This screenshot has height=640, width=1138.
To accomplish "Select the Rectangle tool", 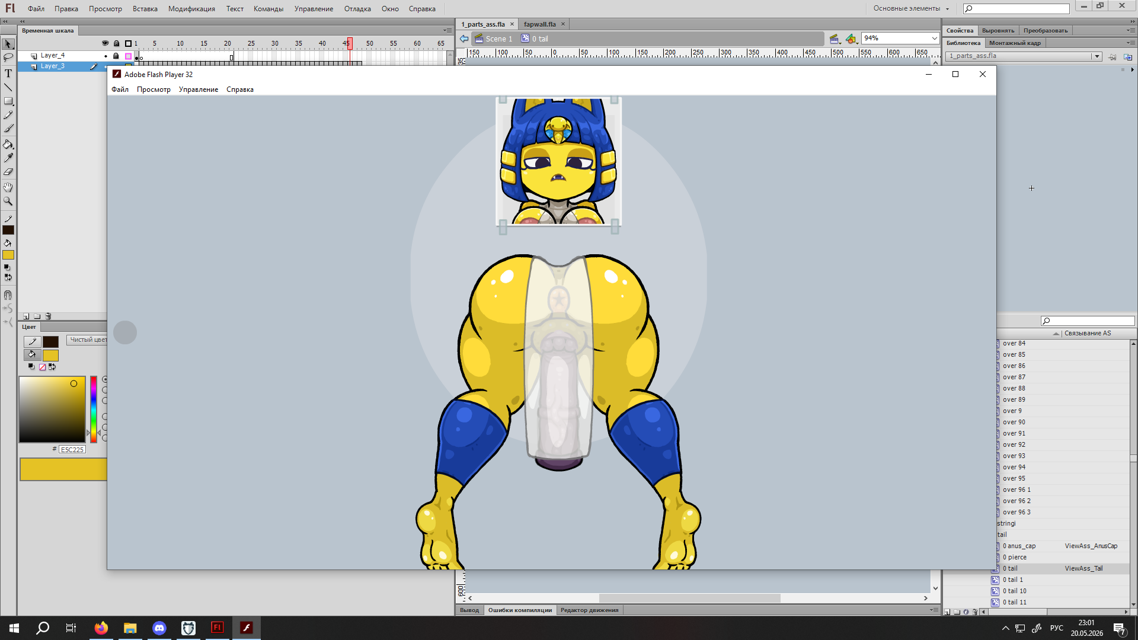I will 8,101.
